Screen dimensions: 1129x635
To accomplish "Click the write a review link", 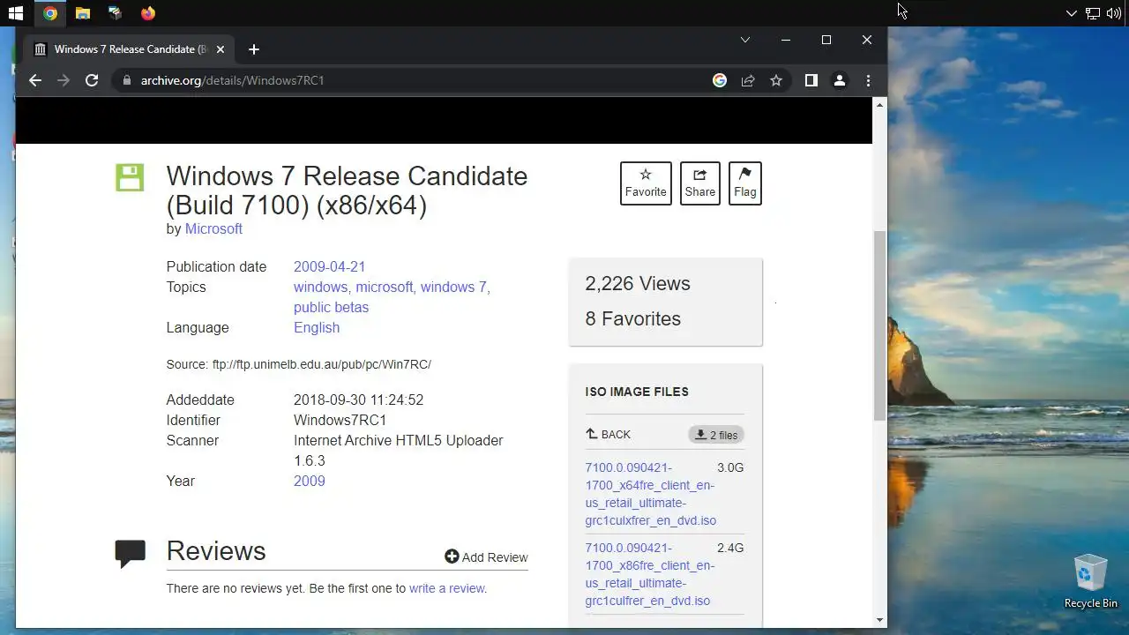I will pyautogui.click(x=446, y=588).
